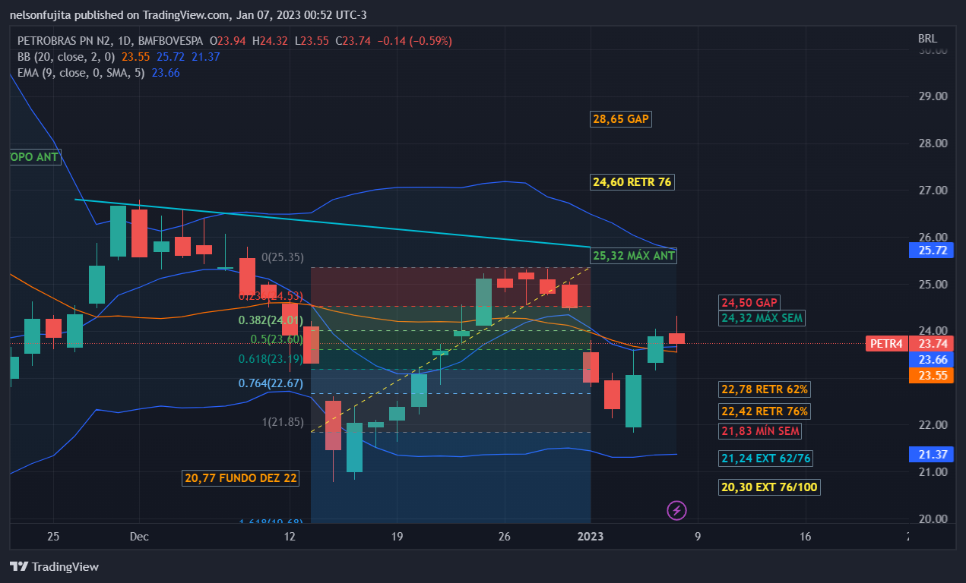Click the Dec label on time axis
Image resolution: width=966 pixels, height=583 pixels.
tap(139, 537)
